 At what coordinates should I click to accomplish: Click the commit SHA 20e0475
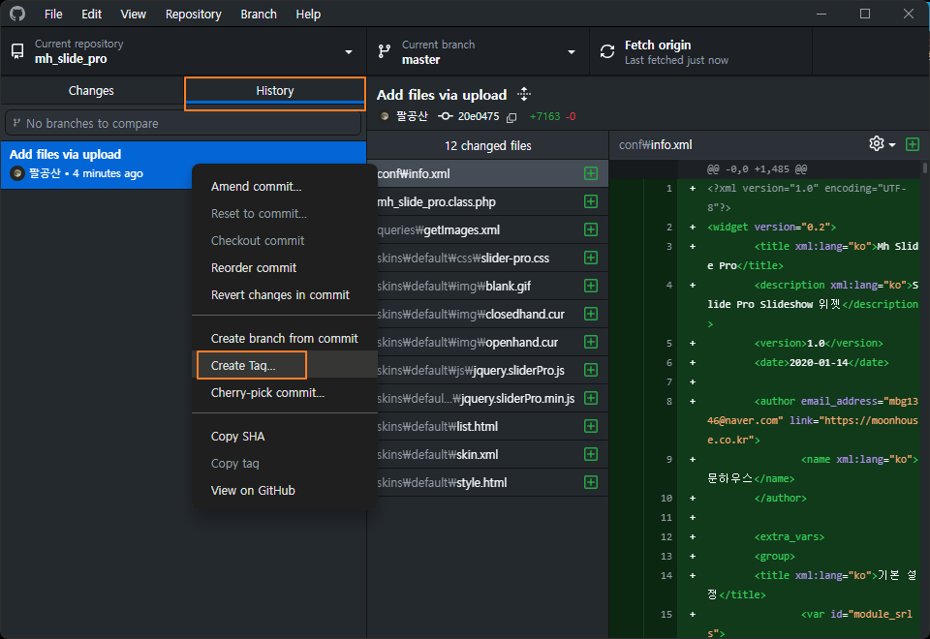[478, 116]
